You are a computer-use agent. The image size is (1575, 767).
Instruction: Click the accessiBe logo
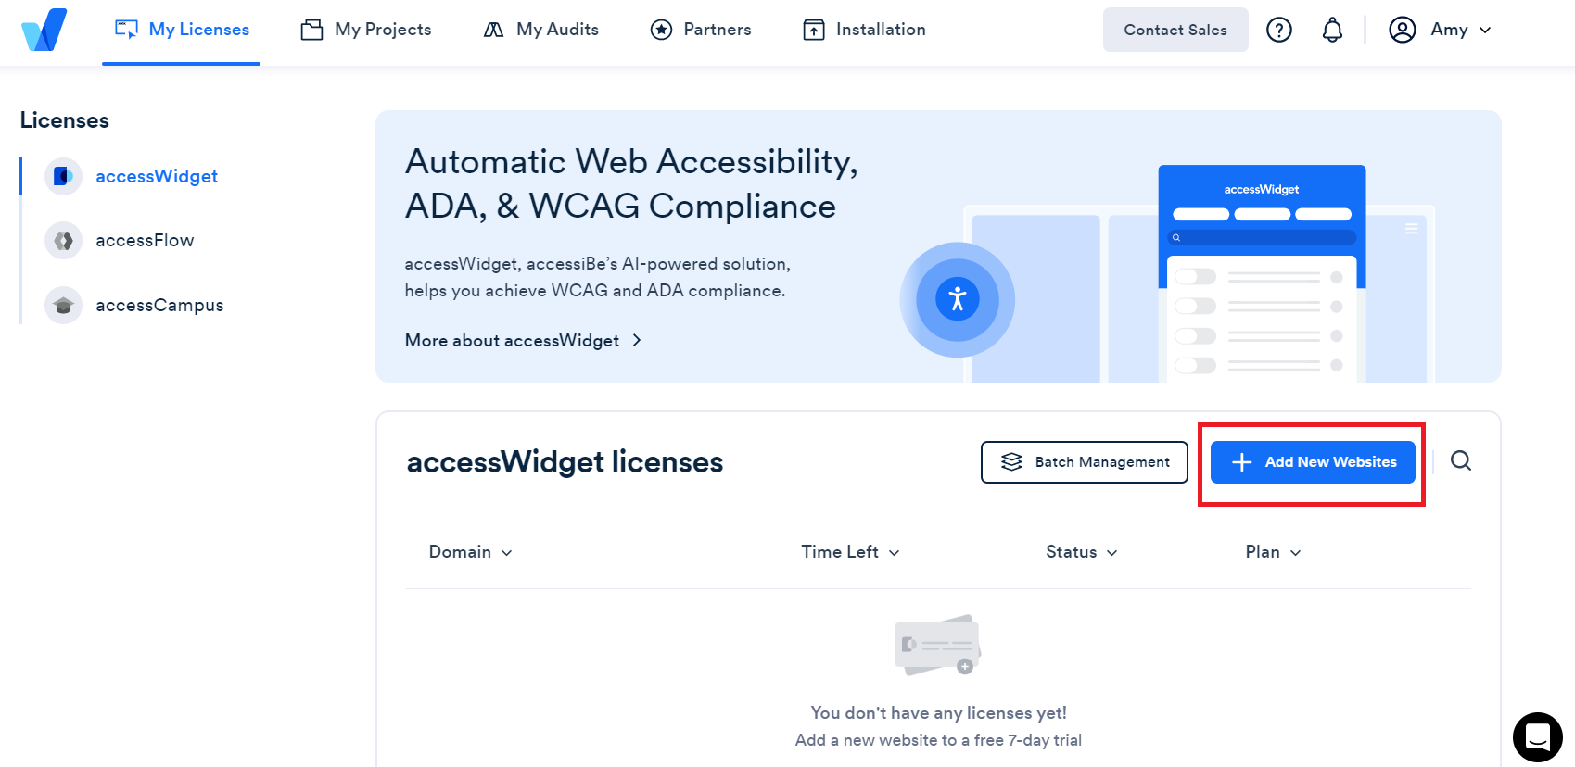click(44, 30)
